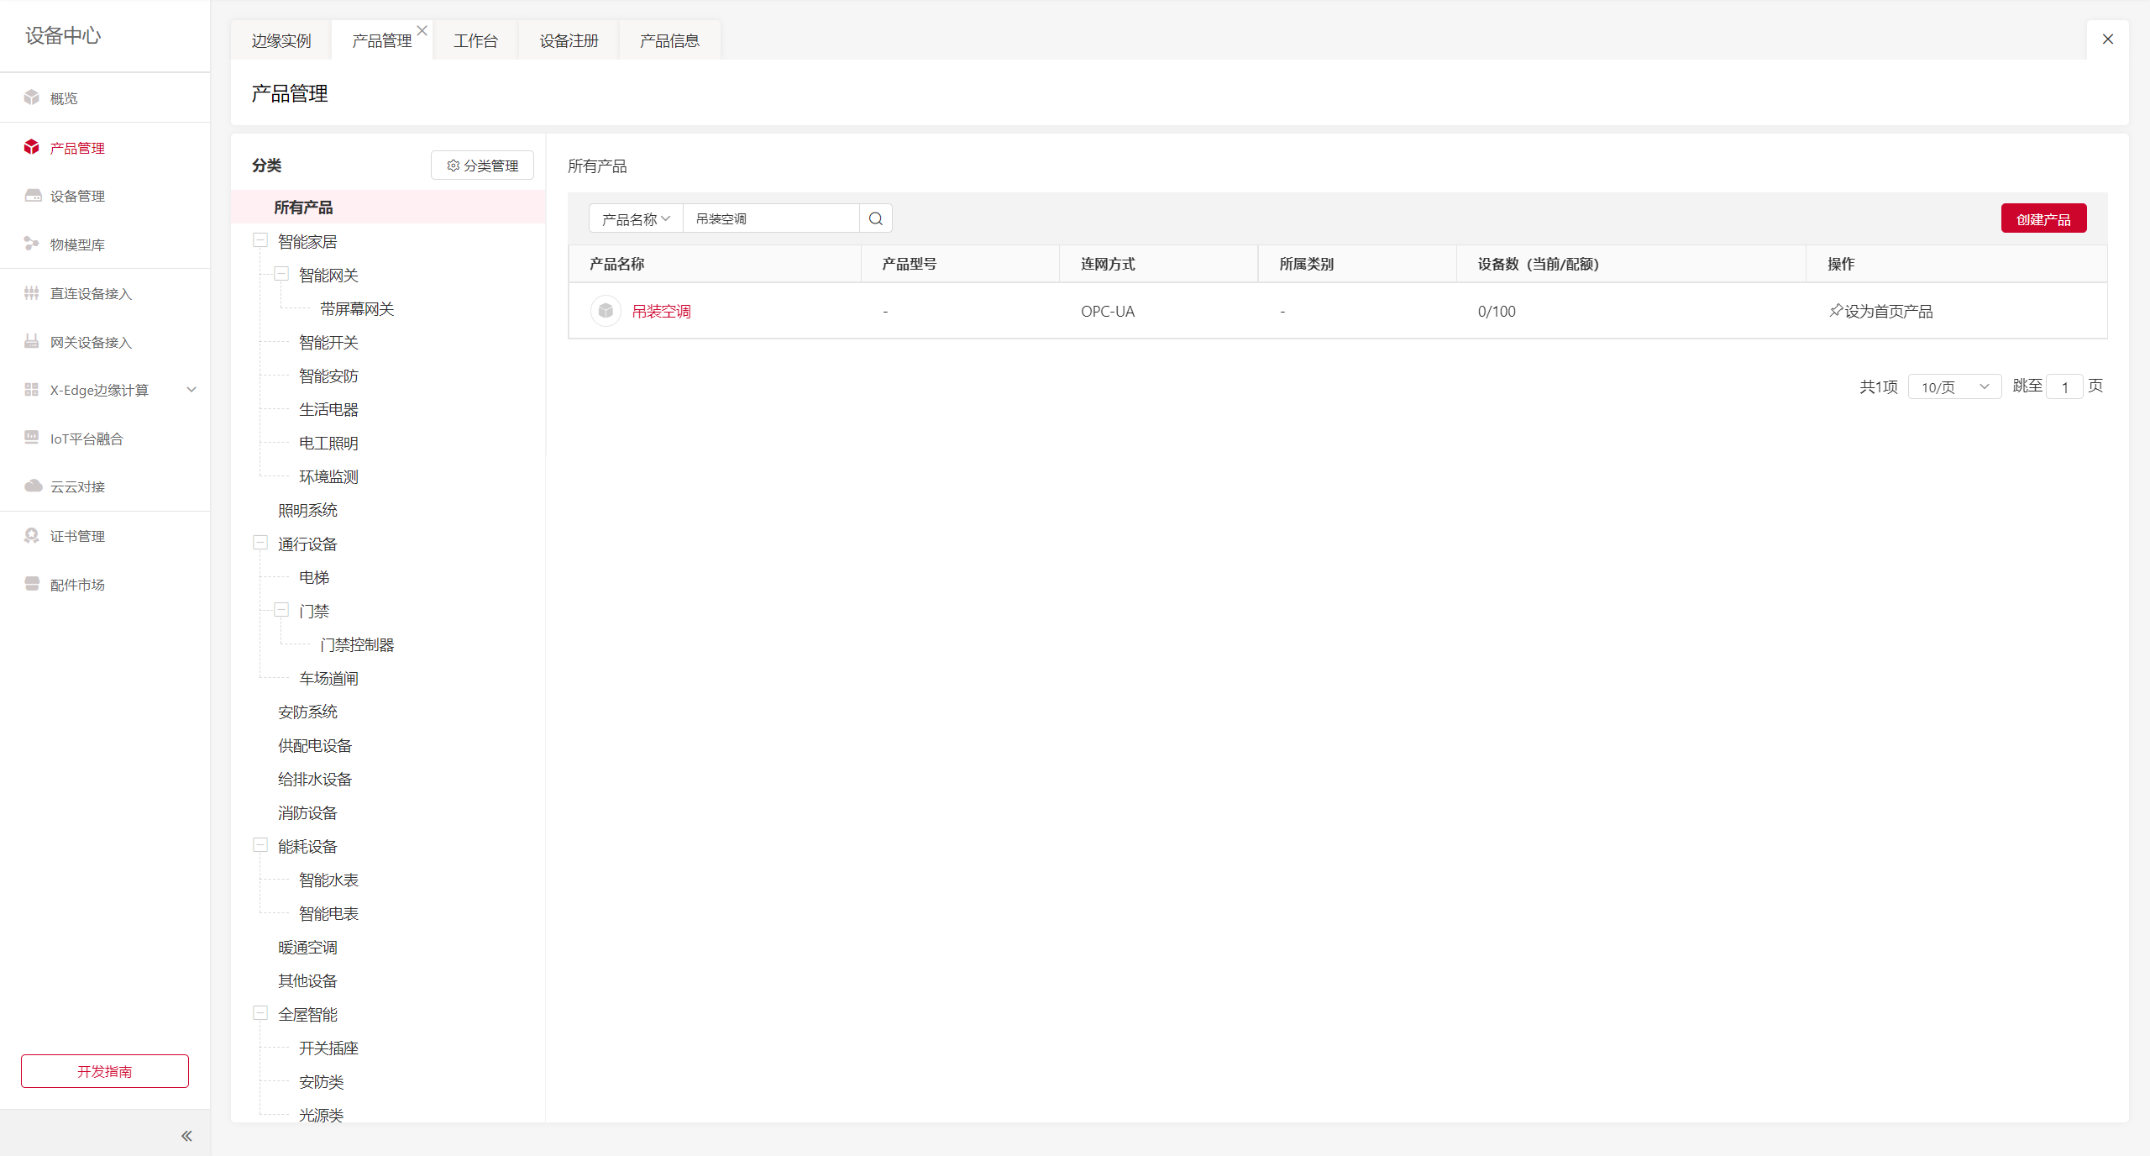Click the page jump input field
Image resolution: width=2150 pixels, height=1156 pixels.
coord(2064,386)
